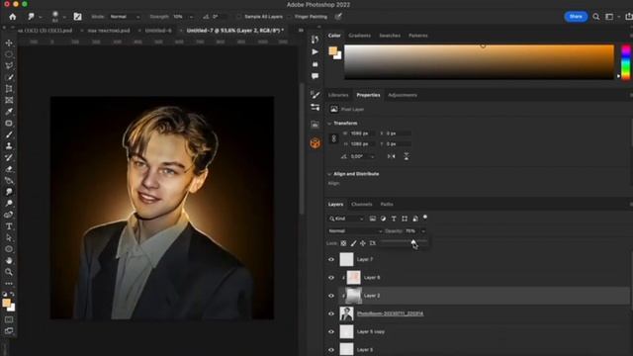Click the lock transparent pixels button
The height and width of the screenshot is (356, 633).
pos(343,243)
